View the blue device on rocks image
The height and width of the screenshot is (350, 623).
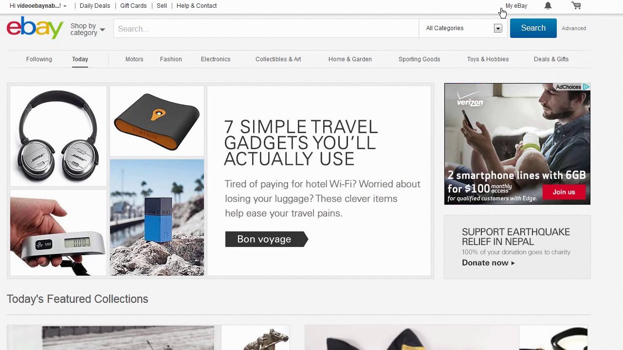pyautogui.click(x=157, y=217)
